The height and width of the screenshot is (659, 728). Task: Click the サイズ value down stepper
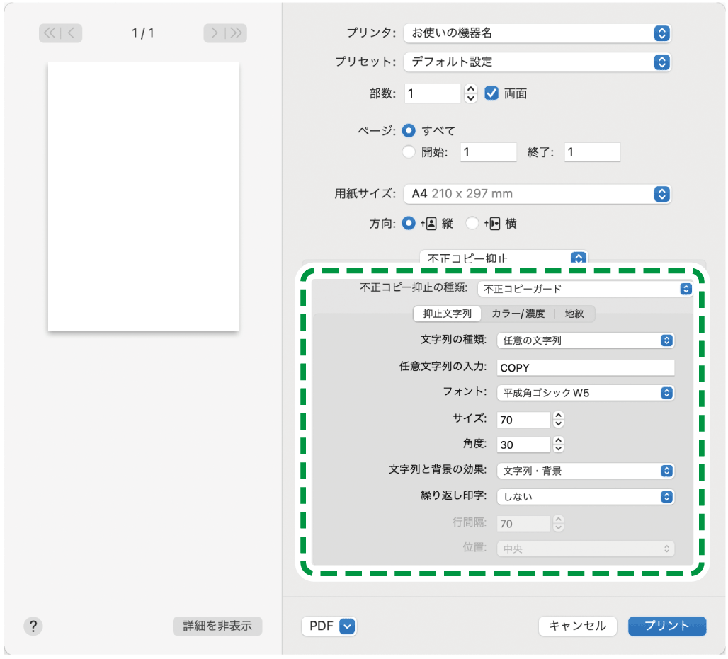[559, 423]
